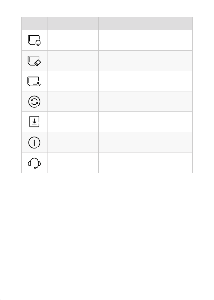Viewport: 214px width, 300px height.
Task: Click the empty middle cell beside headset icon
Action: coord(73,163)
